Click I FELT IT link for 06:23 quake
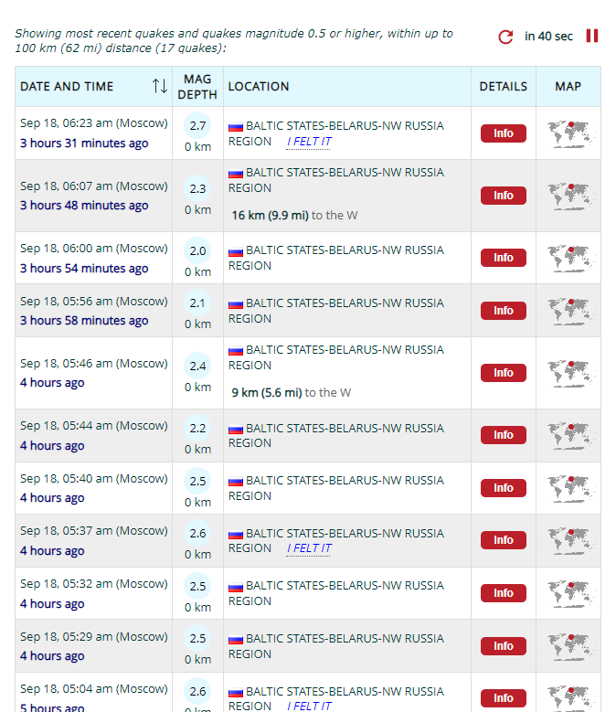616x712 pixels. (x=309, y=142)
